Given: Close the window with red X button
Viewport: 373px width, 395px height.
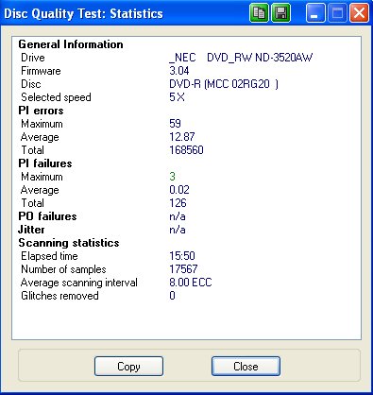Looking at the screenshot, I should pyautogui.click(x=359, y=13).
